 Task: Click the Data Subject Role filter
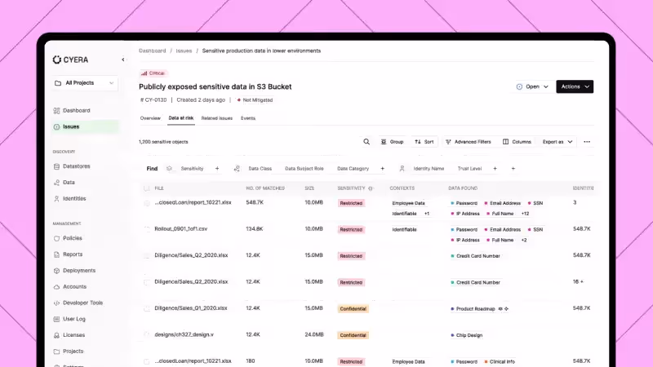pos(304,169)
